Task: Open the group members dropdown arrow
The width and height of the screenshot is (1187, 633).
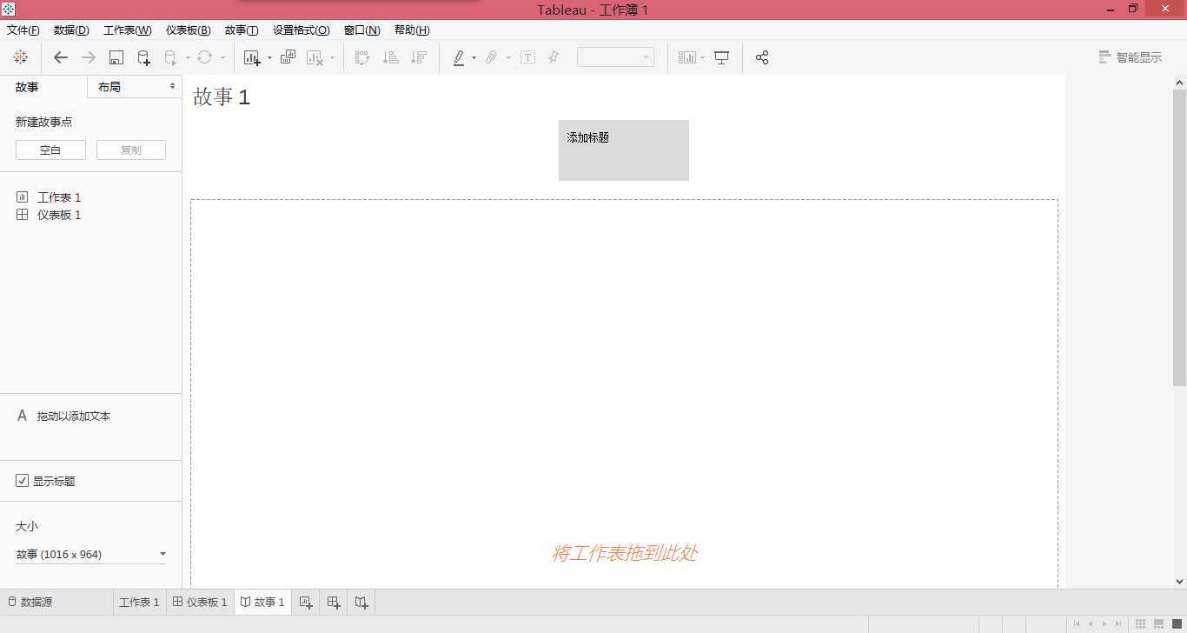Action: point(508,58)
